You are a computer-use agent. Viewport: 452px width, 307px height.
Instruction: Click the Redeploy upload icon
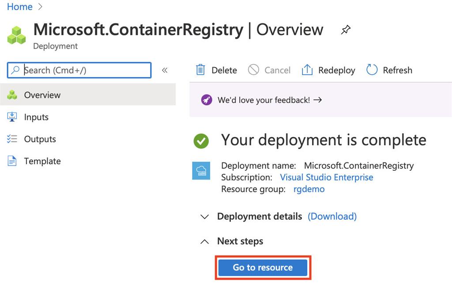307,70
